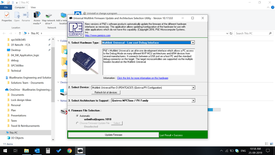
Task: Refresh the File Explorer address bar
Action: (231, 33)
